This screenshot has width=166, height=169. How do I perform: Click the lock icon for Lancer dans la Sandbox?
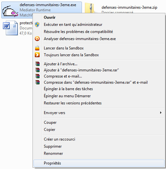(x=37, y=48)
